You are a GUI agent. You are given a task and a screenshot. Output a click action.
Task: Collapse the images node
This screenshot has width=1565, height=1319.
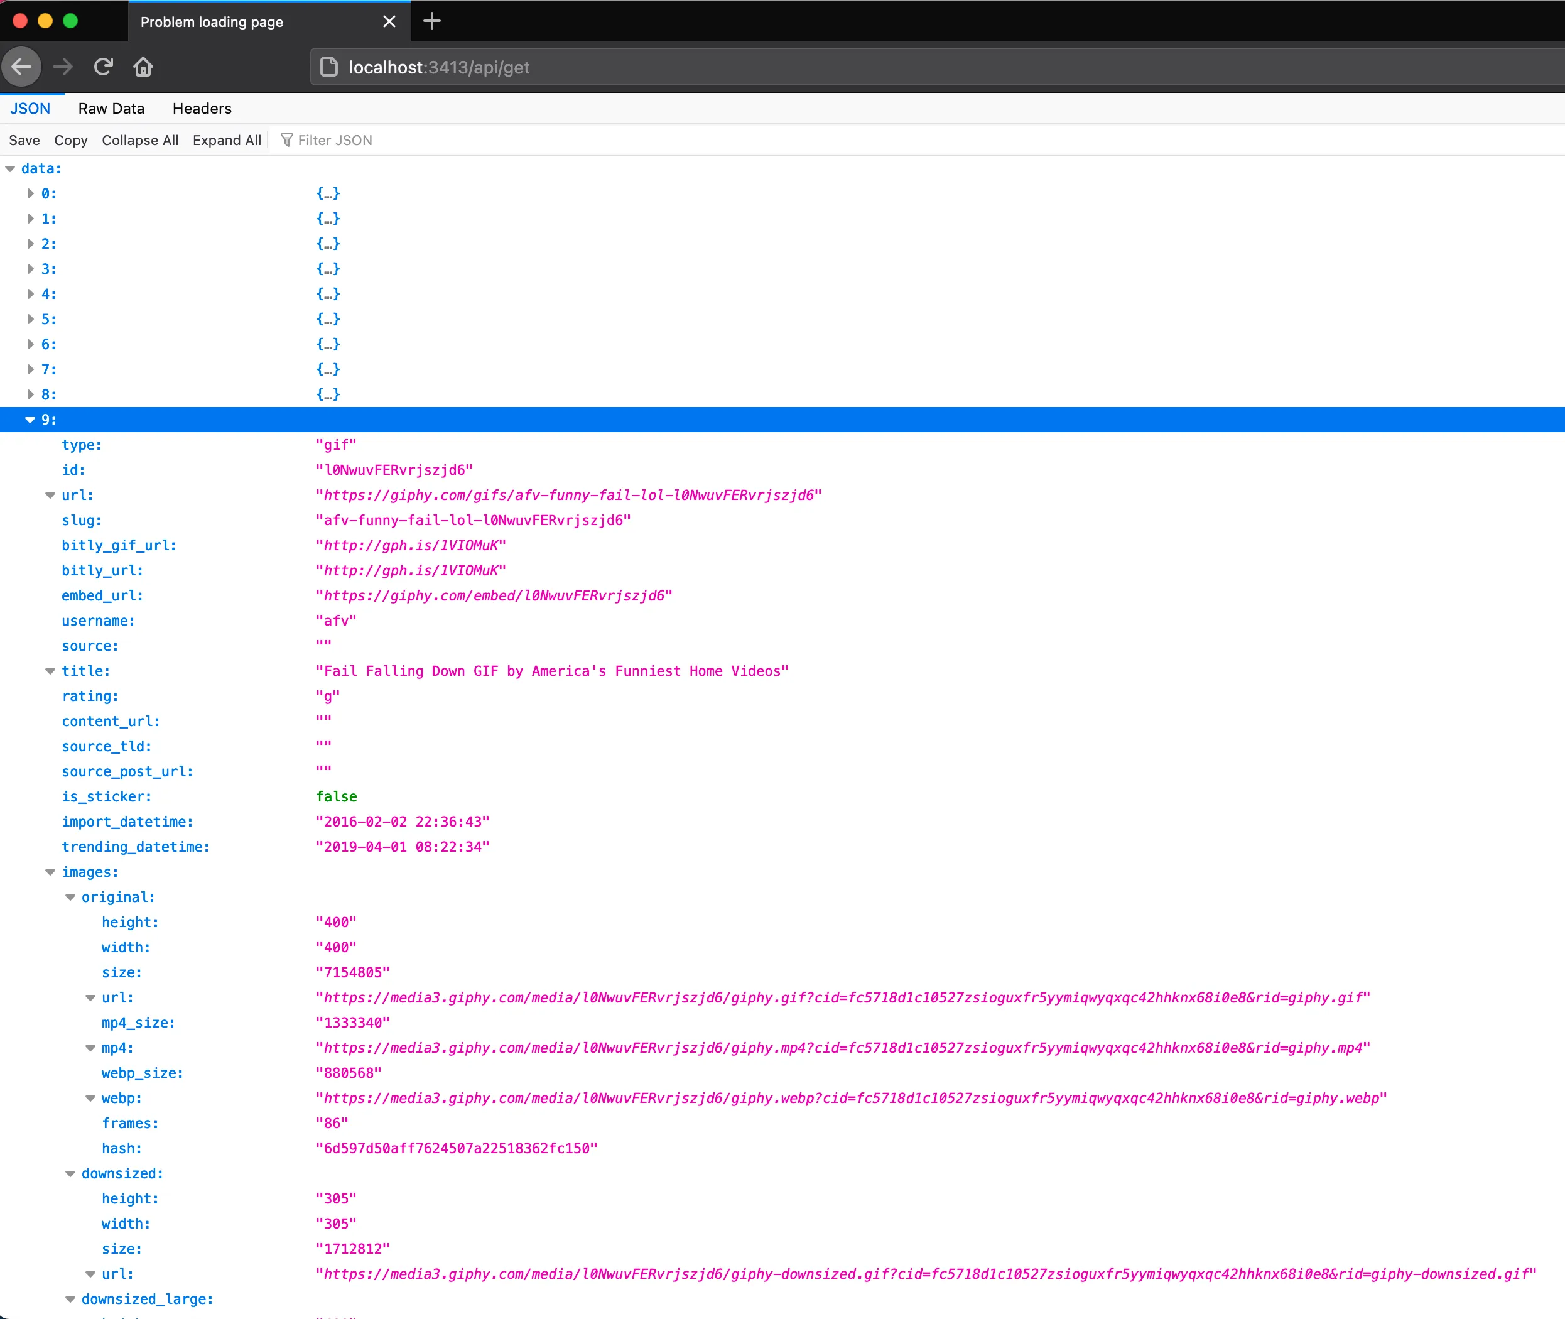point(50,872)
